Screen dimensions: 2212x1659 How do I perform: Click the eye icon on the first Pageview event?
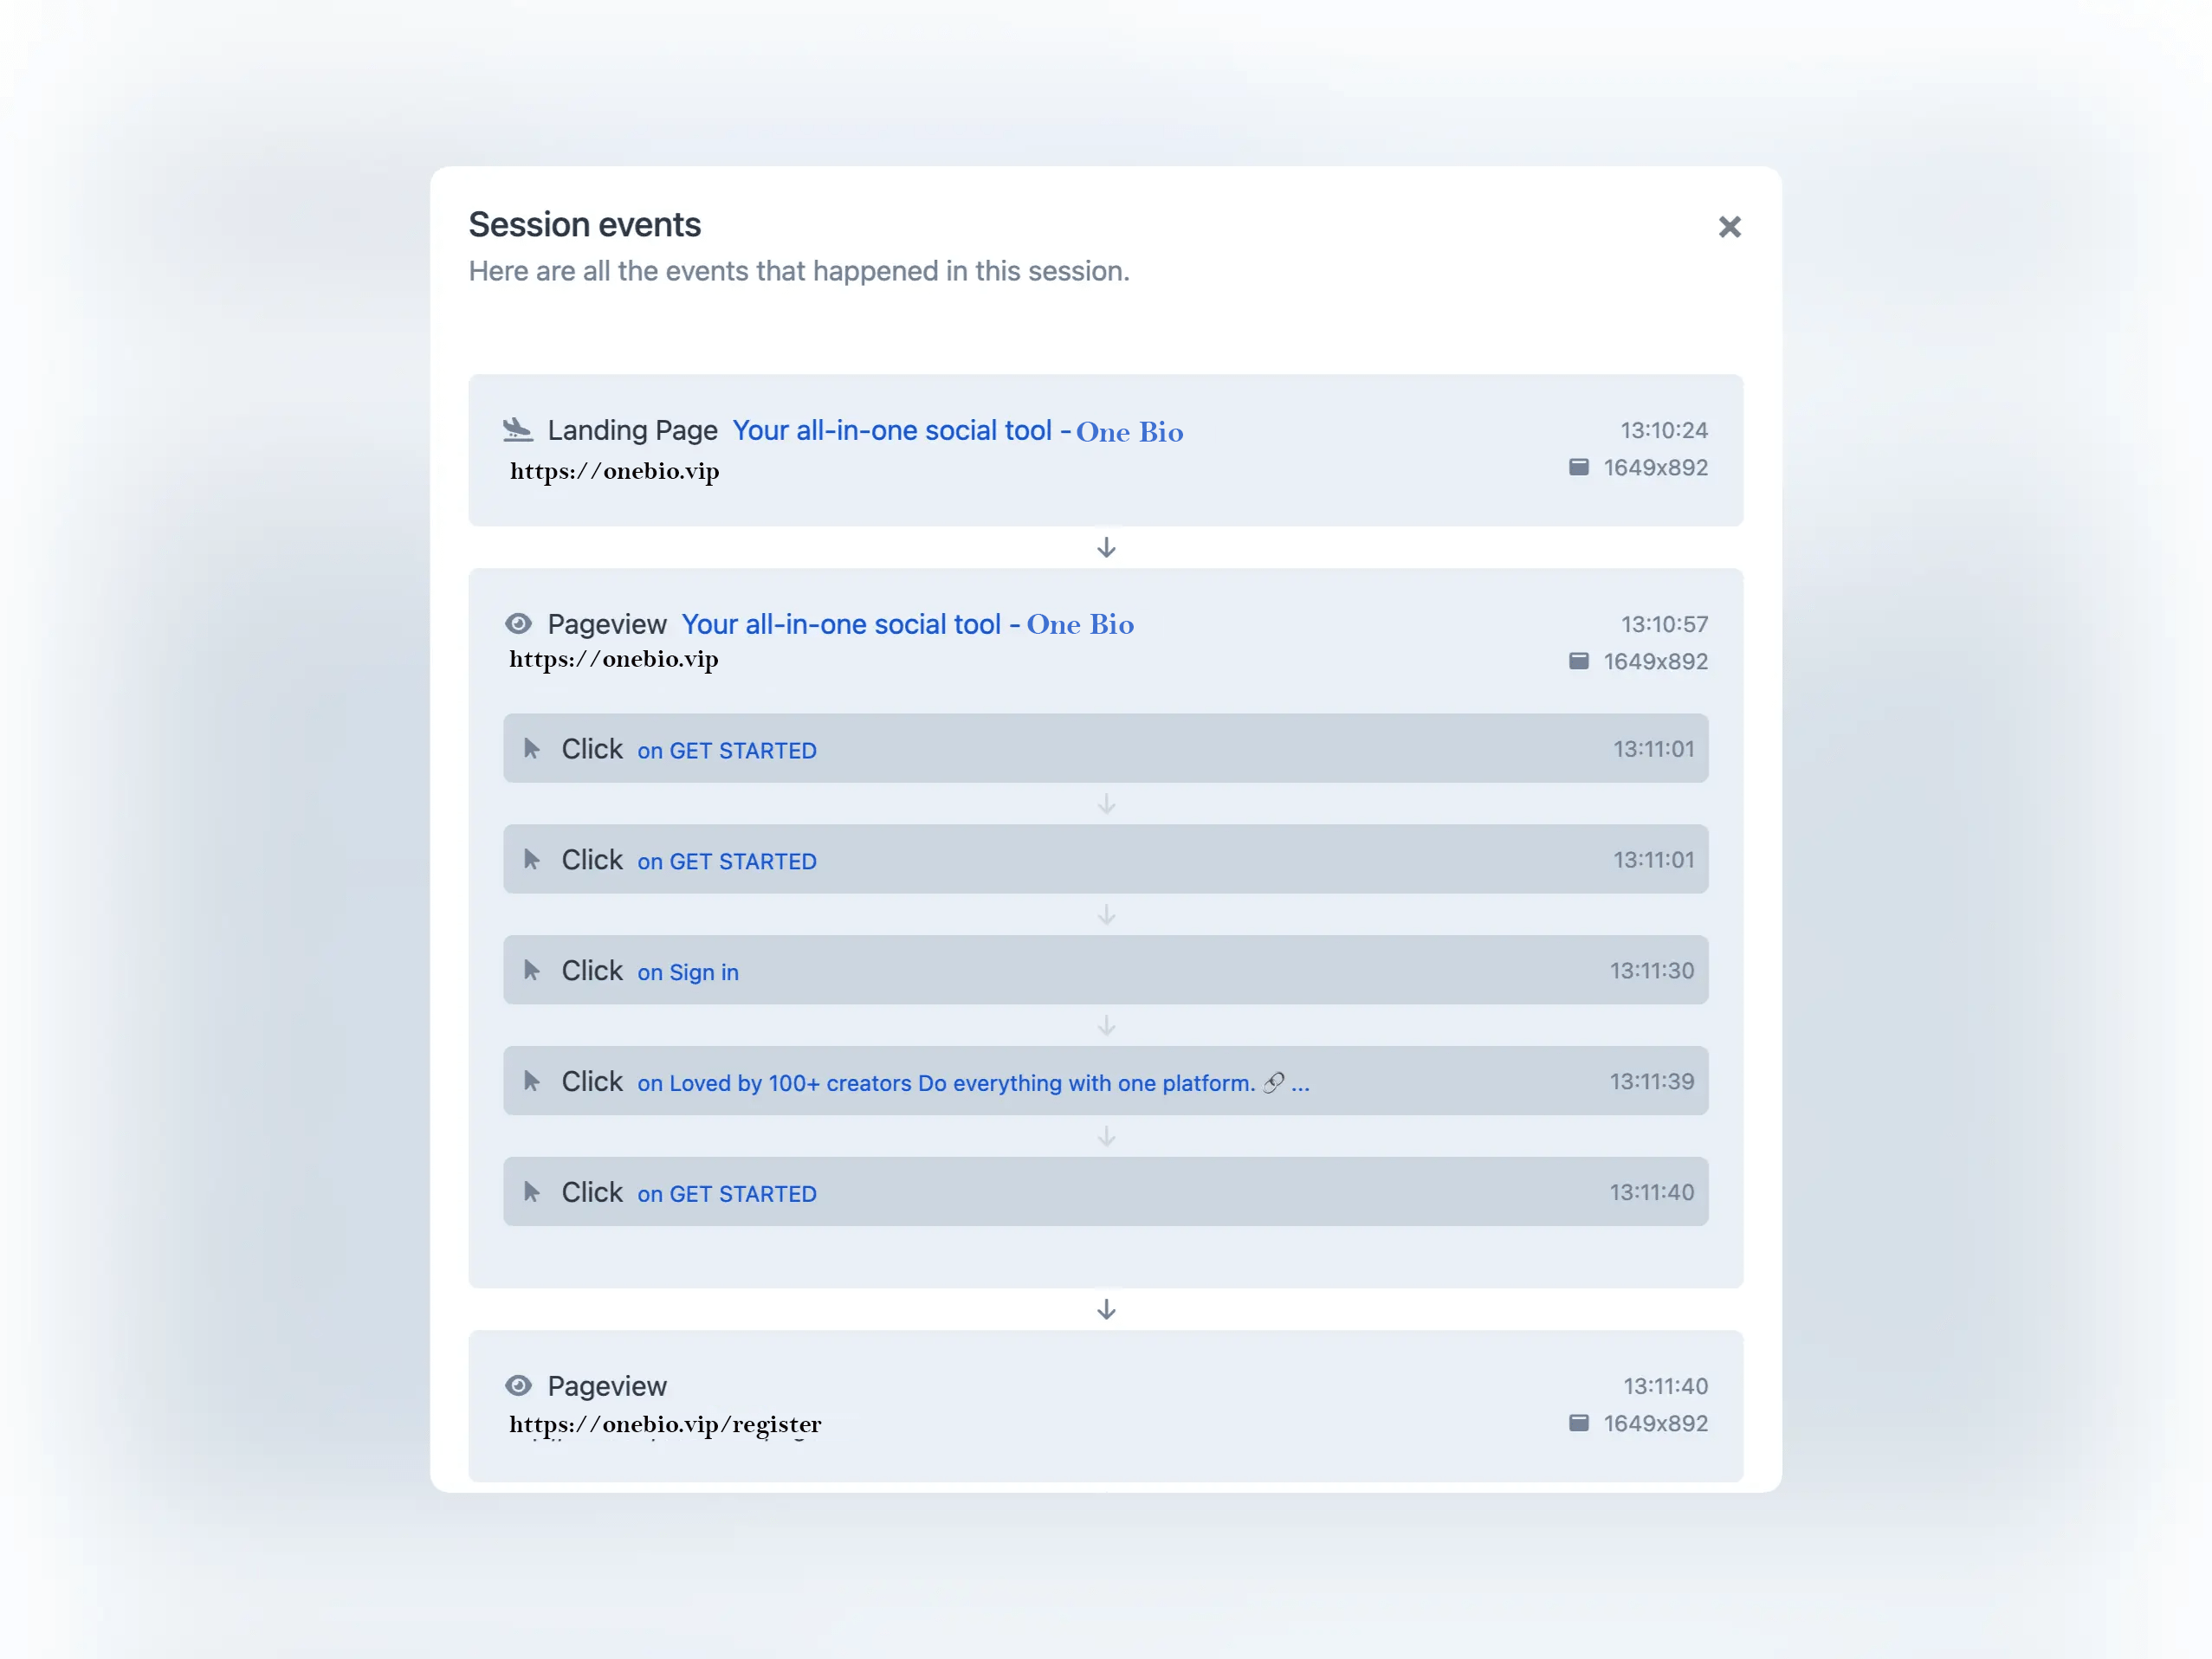pos(518,623)
